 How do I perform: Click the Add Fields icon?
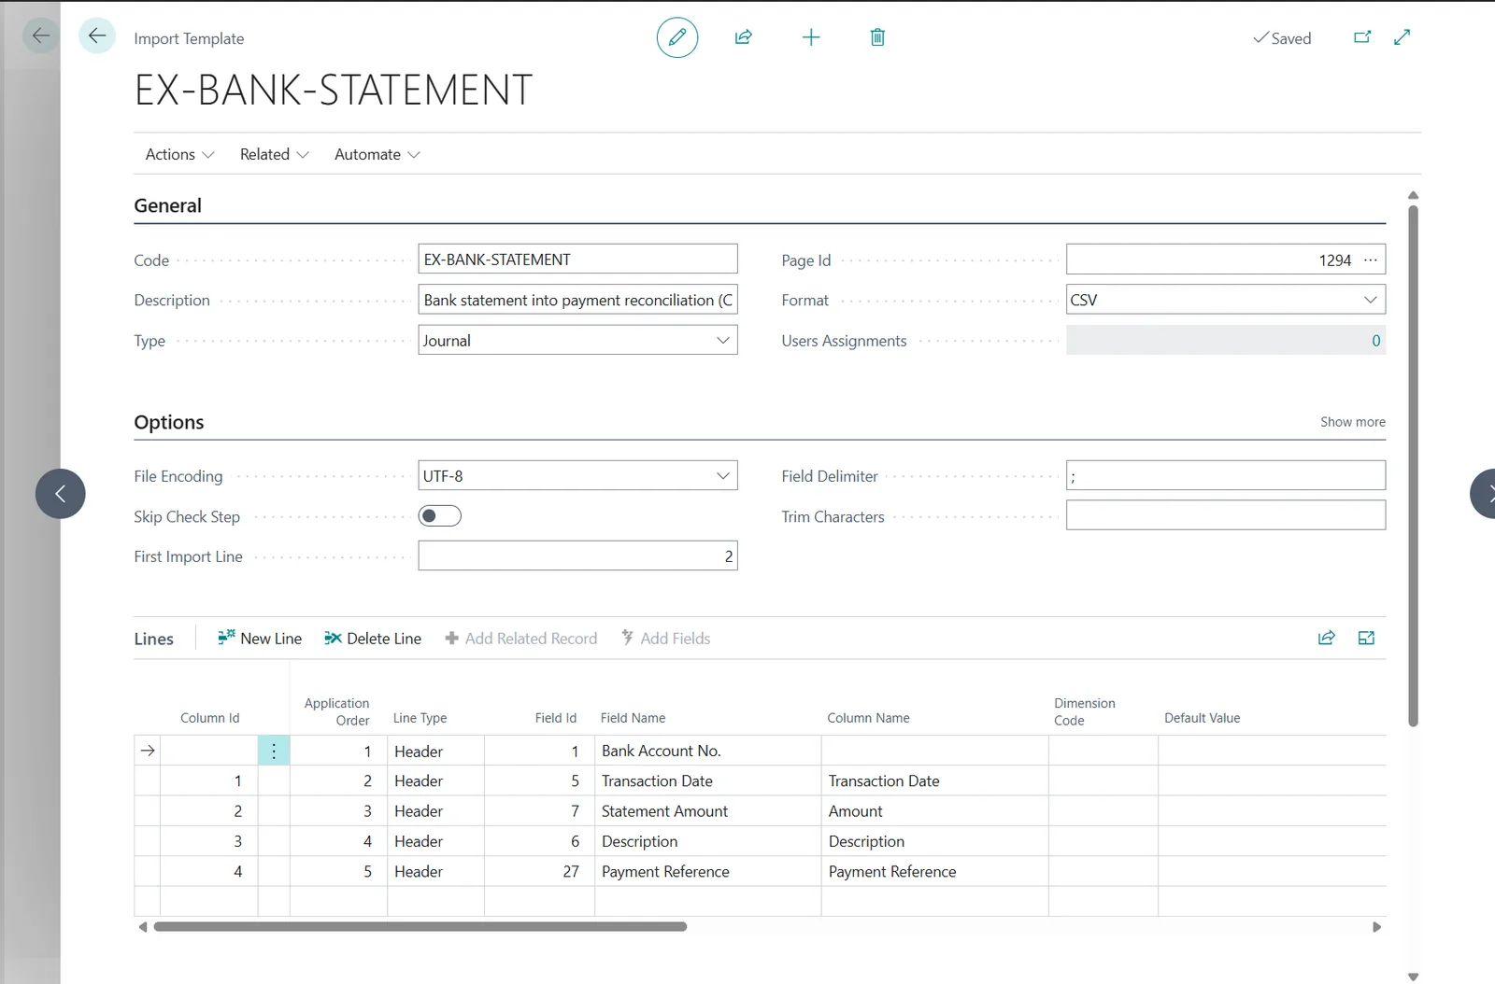(628, 638)
